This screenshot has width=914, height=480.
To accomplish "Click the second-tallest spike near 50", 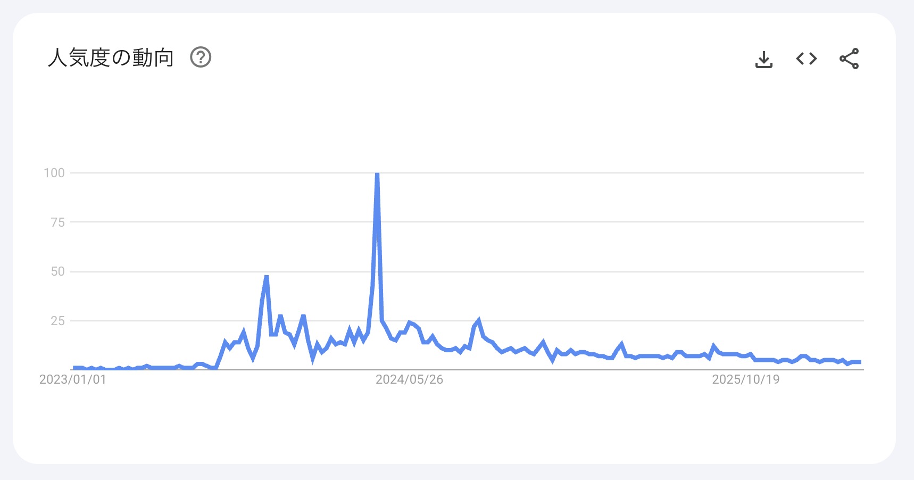I will [267, 276].
